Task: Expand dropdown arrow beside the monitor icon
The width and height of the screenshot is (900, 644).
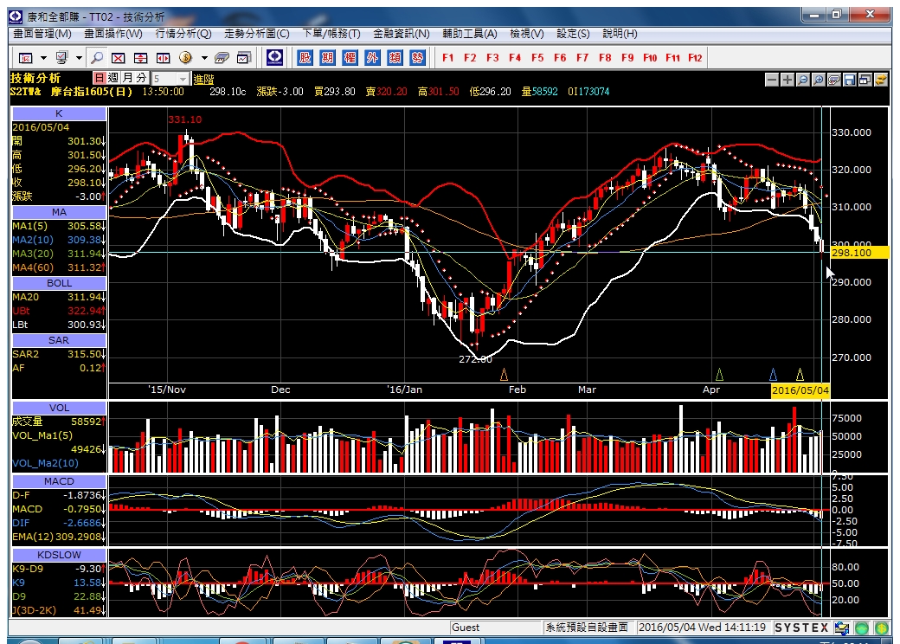Action: point(80,58)
